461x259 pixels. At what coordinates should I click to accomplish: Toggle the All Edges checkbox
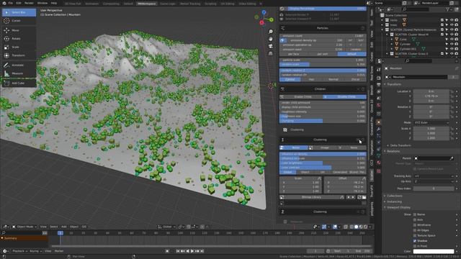tap(415, 230)
